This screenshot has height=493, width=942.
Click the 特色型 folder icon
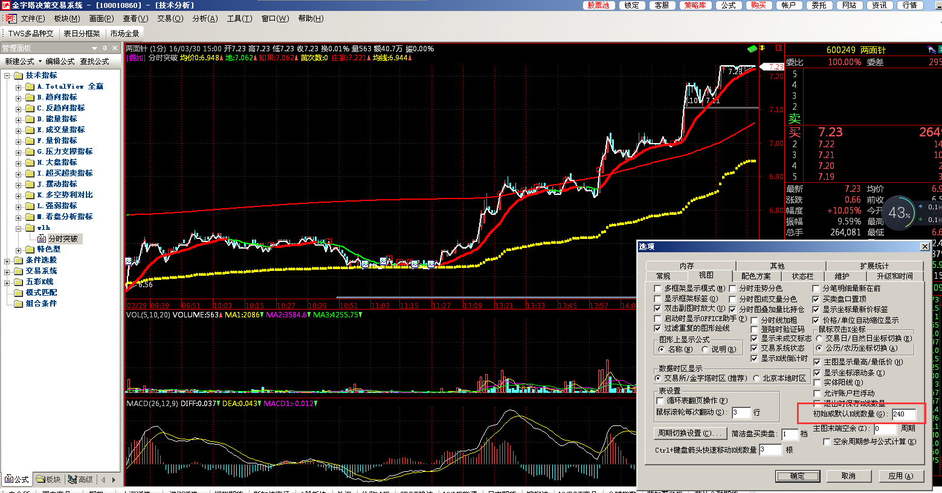point(30,249)
